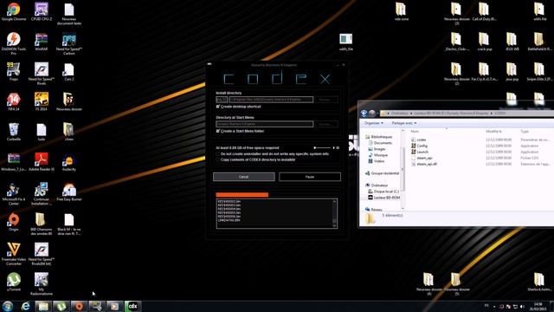Viewport: 554px width, 312px height.
Task: Click Browse button for install directory
Action: pyautogui.click(x=325, y=100)
